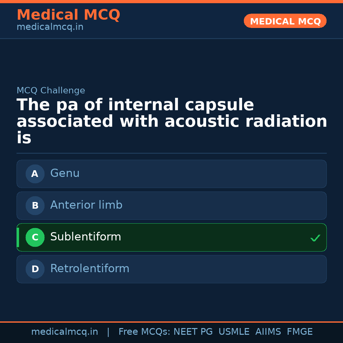Image resolution: width=343 pixels, height=343 pixels.
Task: Select answer option D Retrolentiform
Action: pyautogui.click(x=171, y=269)
